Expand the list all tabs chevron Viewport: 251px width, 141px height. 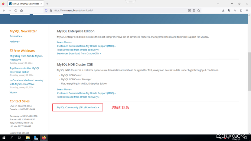[x=218, y=4]
